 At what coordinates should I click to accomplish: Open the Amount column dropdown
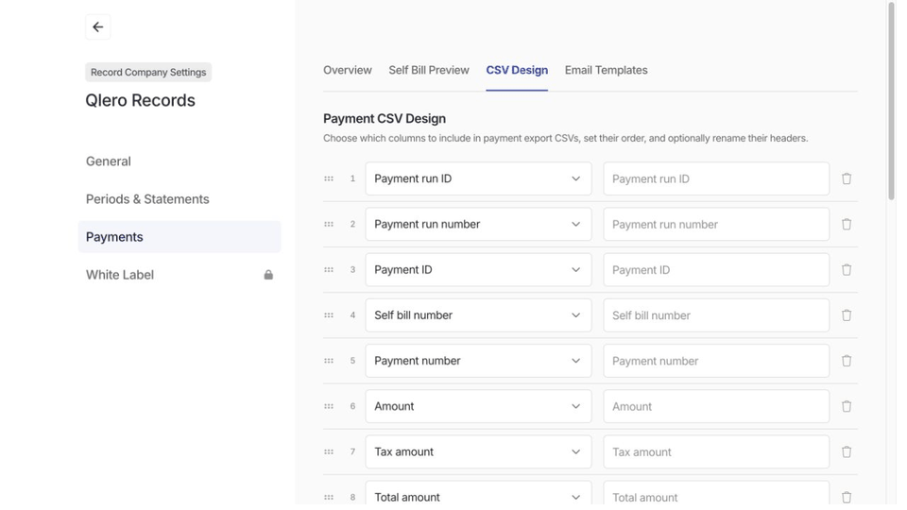[x=478, y=406]
